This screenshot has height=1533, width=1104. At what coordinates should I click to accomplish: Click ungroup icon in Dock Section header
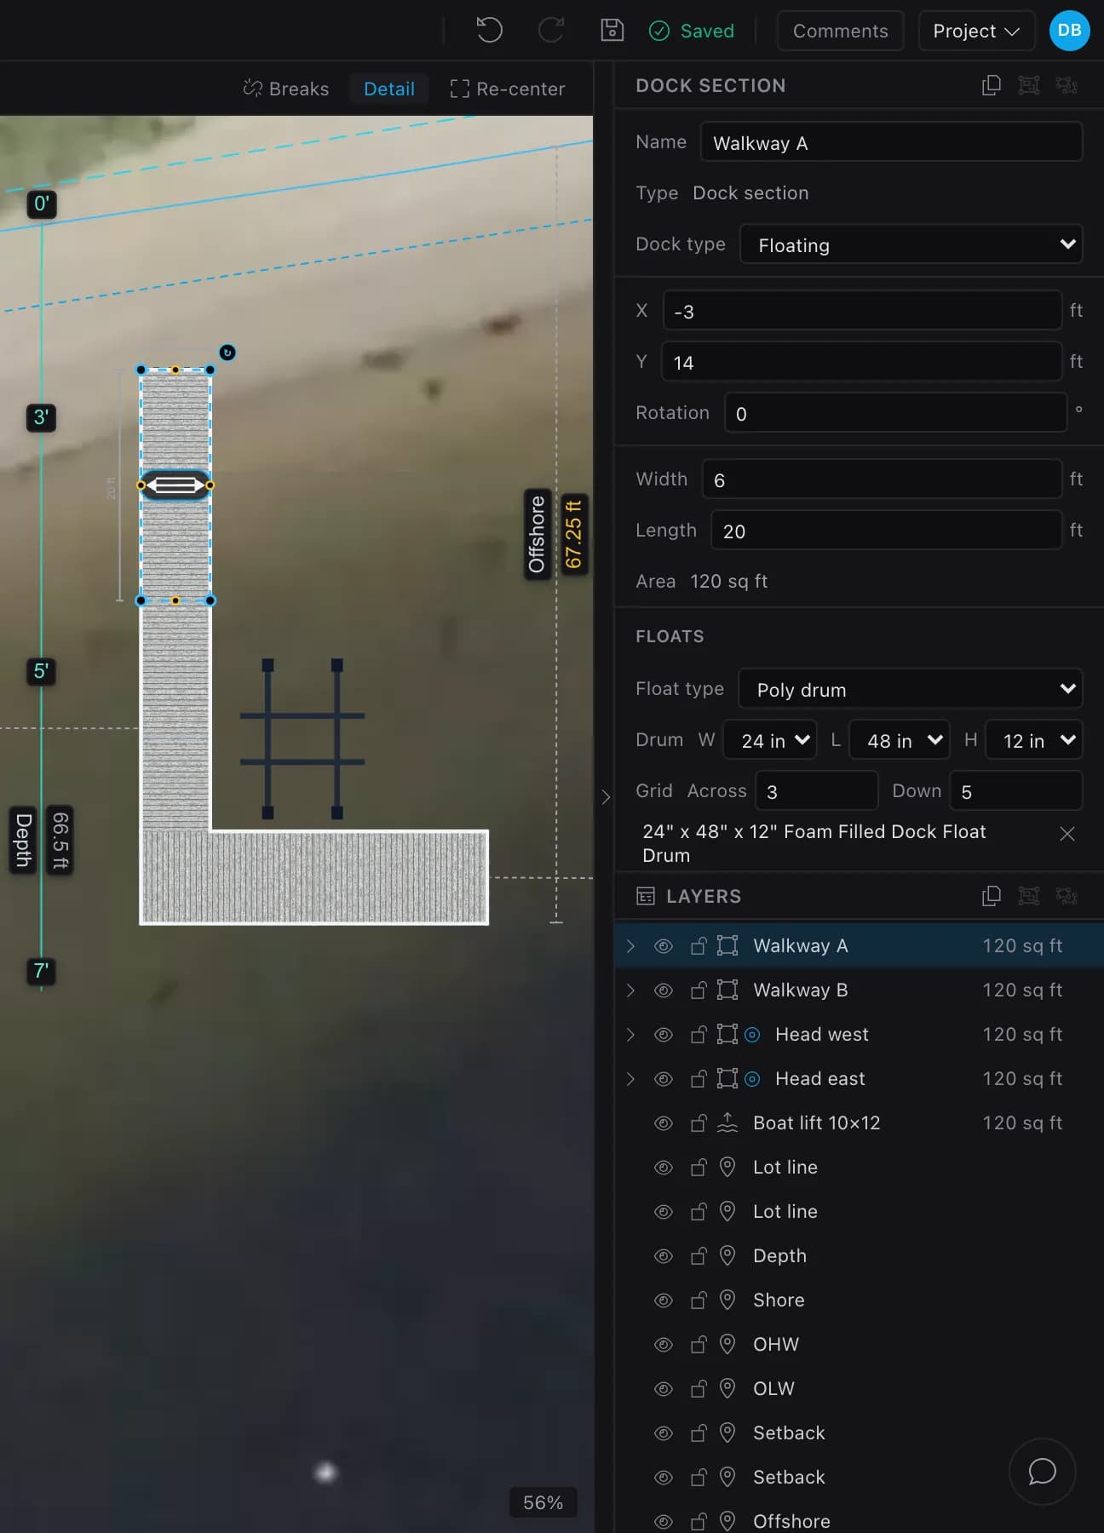point(1067,85)
